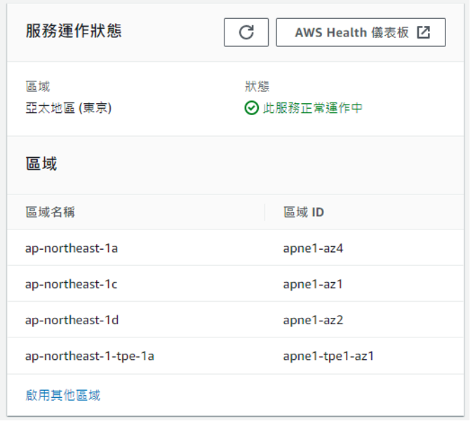Select the ap-northeast-1a zone name
470x421 pixels.
click(x=72, y=248)
